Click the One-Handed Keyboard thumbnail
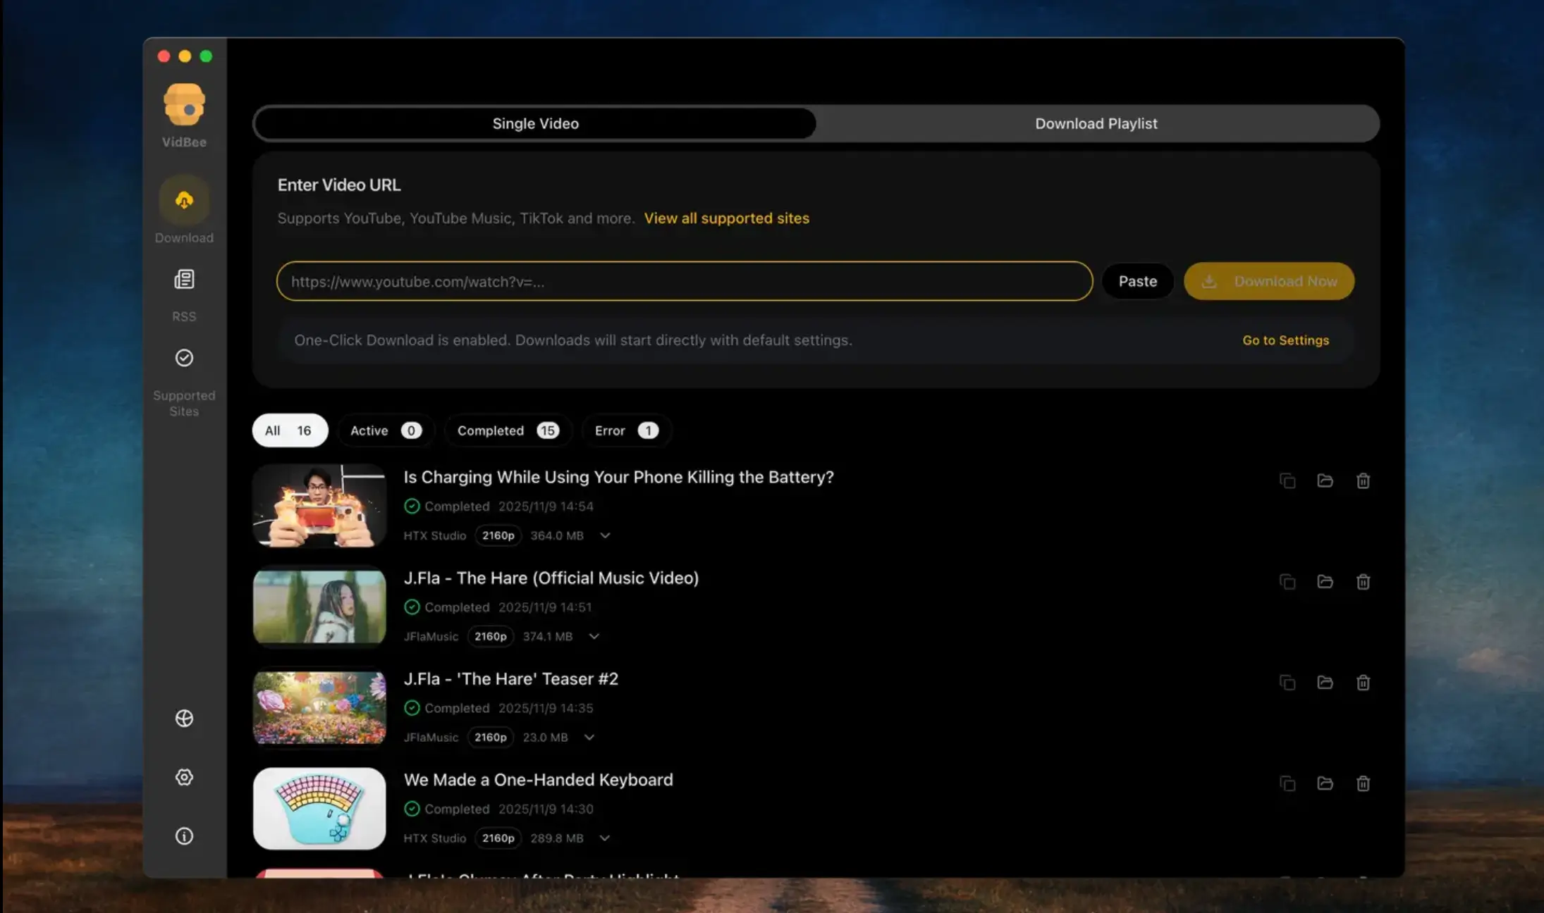 tap(319, 808)
